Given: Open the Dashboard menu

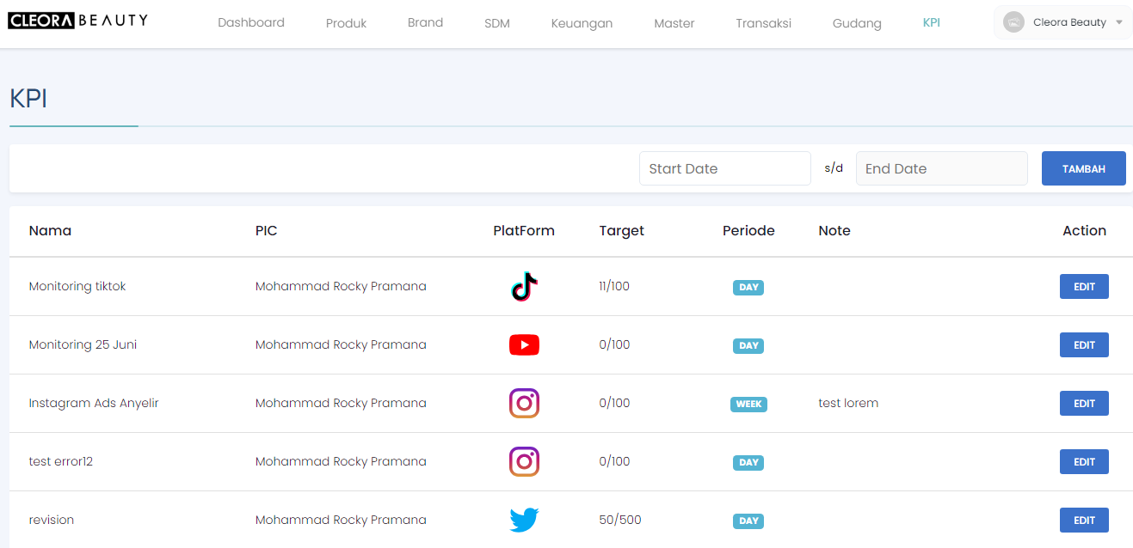Looking at the screenshot, I should [x=250, y=23].
